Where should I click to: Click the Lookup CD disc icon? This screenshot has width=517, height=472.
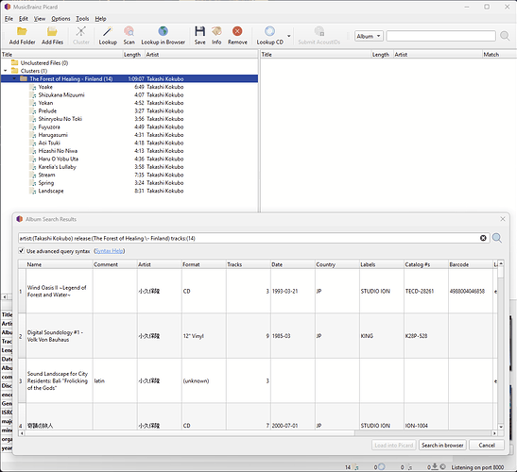point(269,31)
